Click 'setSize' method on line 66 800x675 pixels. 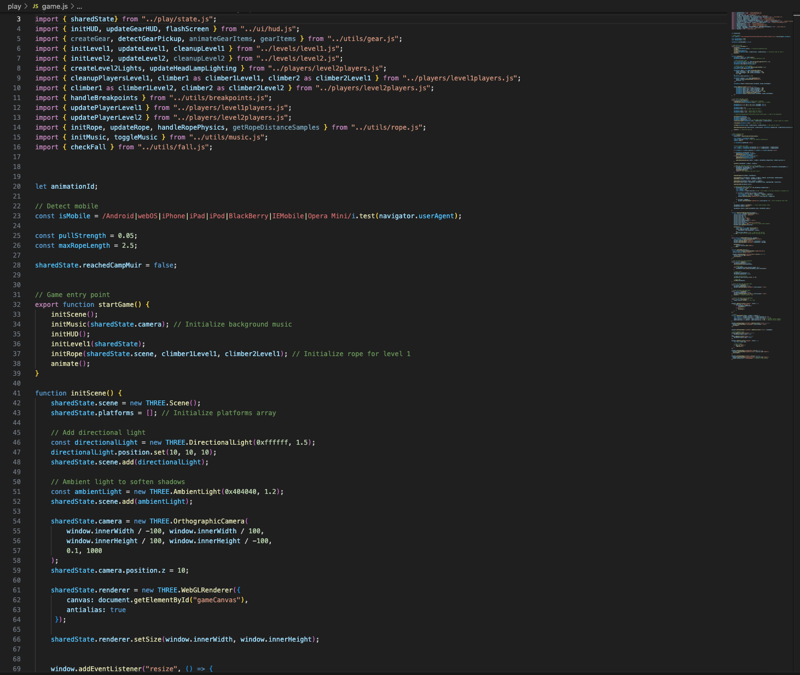pos(148,639)
